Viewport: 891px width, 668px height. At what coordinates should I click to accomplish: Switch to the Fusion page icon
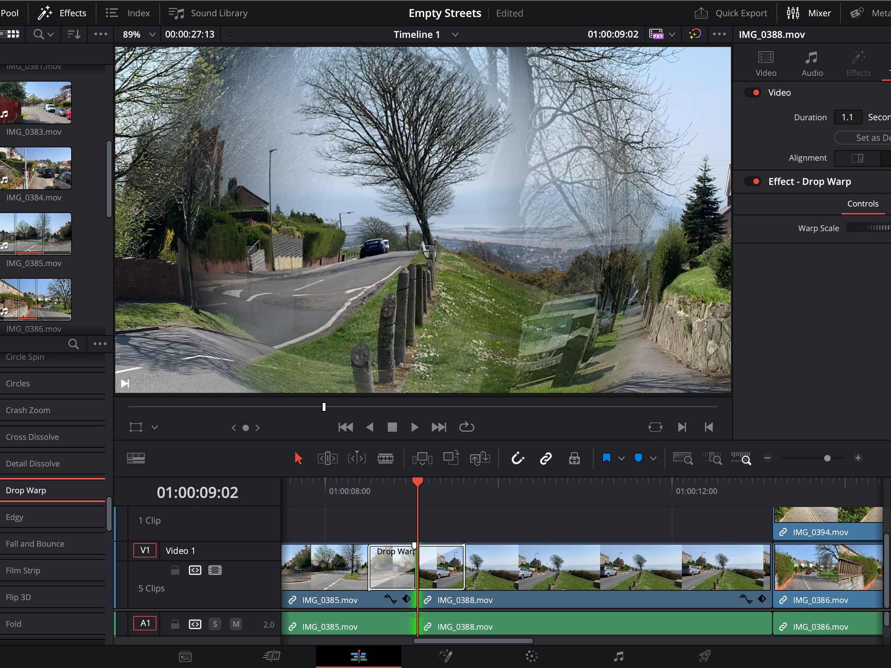click(x=445, y=656)
